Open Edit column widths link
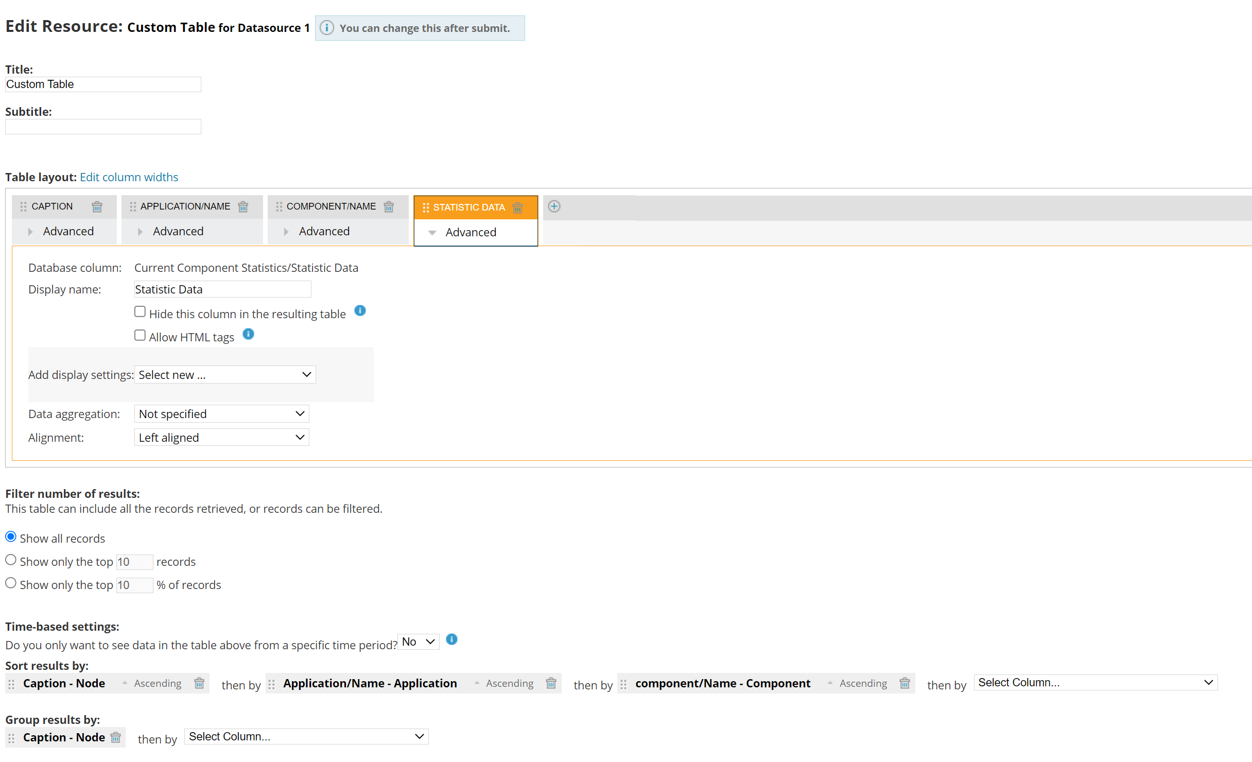The height and width of the screenshot is (762, 1252). coord(129,177)
